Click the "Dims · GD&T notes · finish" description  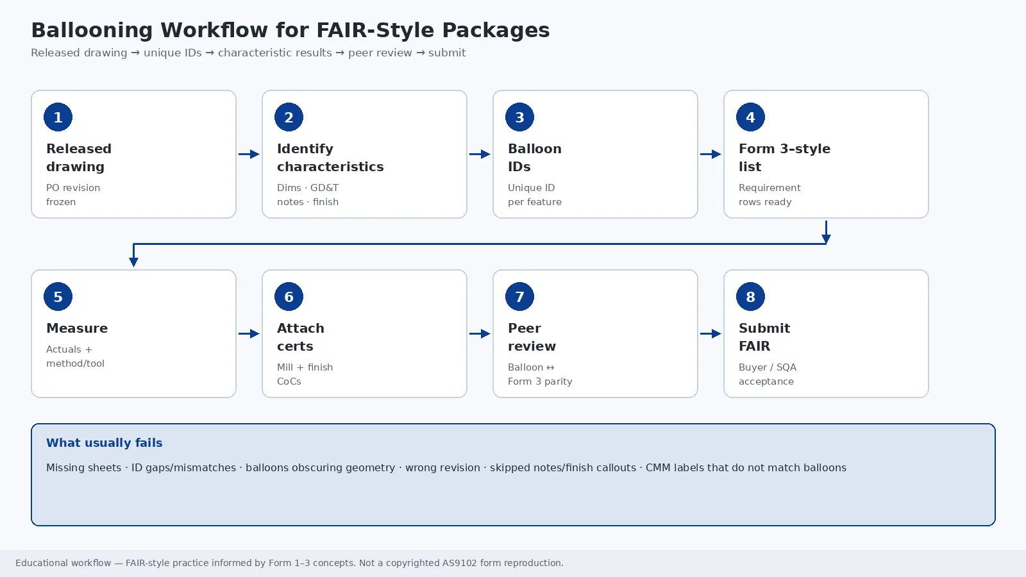(x=308, y=195)
